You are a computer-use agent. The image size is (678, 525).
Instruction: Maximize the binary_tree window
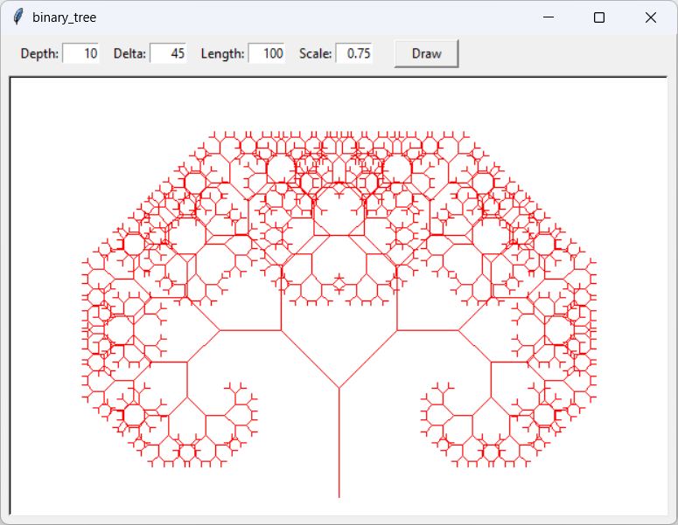(x=599, y=17)
